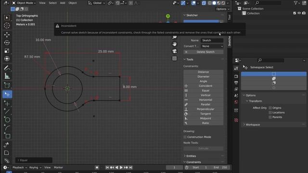Select the Cursor tool
The image size is (308, 173).
tap(7, 25)
